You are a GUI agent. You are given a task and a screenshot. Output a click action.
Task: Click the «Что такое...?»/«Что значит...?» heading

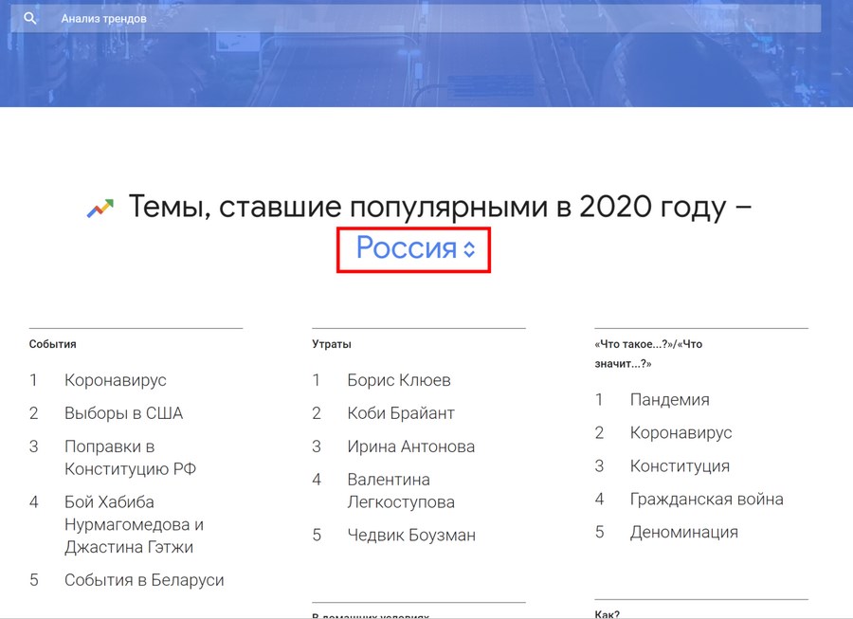point(648,354)
